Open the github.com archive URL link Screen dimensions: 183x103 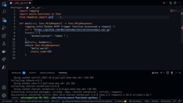72,30
